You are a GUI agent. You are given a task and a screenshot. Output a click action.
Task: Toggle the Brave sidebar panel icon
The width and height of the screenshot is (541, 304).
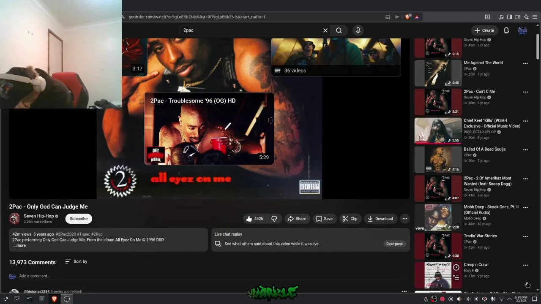[x=509, y=17]
